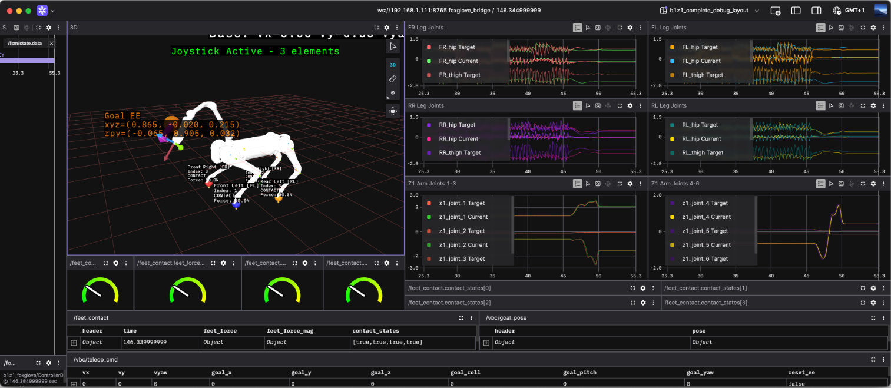The width and height of the screenshot is (891, 388).
Task: Toggle legend in FR Leg Joints panel
Action: click(x=577, y=28)
